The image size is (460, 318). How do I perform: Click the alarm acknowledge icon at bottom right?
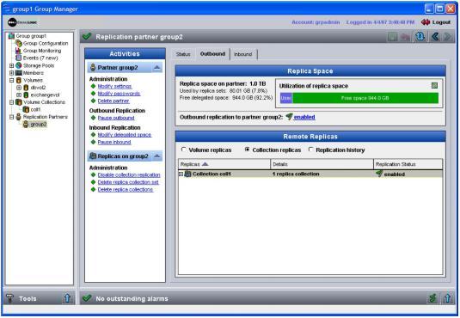pyautogui.click(x=432, y=298)
